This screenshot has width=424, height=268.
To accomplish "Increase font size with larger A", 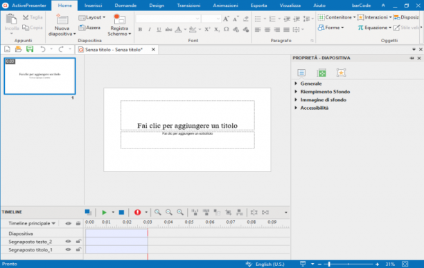I will (226, 19).
